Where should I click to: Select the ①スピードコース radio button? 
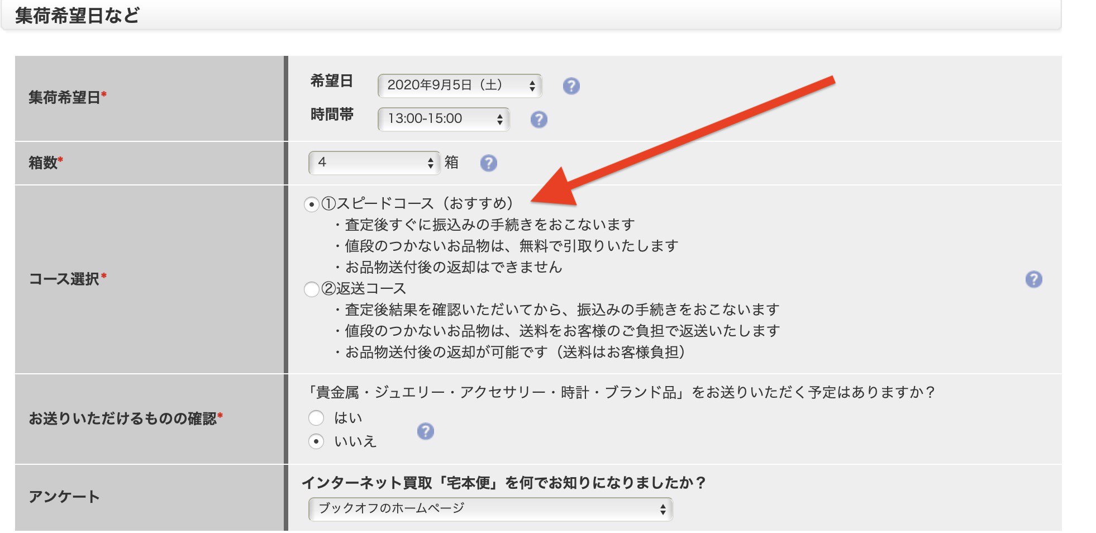click(311, 204)
